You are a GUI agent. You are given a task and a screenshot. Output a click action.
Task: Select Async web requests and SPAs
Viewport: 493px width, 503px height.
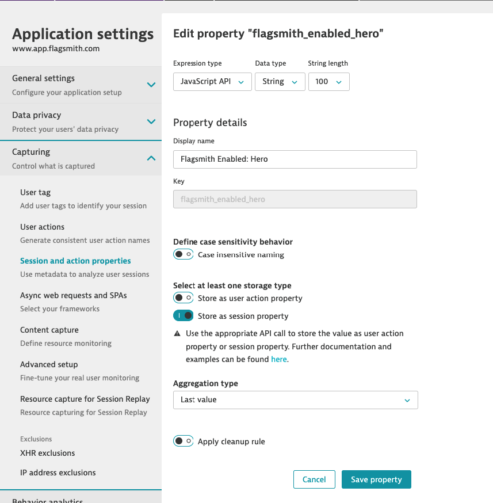[x=74, y=295]
